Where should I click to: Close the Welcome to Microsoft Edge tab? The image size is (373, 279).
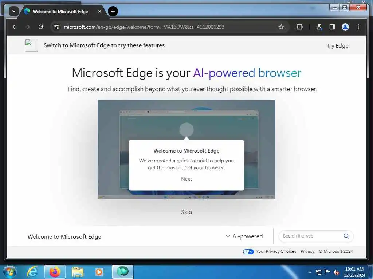pos(100,11)
